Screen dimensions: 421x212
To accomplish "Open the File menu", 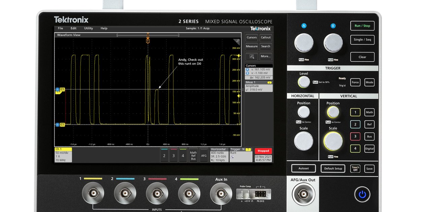I will pyautogui.click(x=60, y=28).
